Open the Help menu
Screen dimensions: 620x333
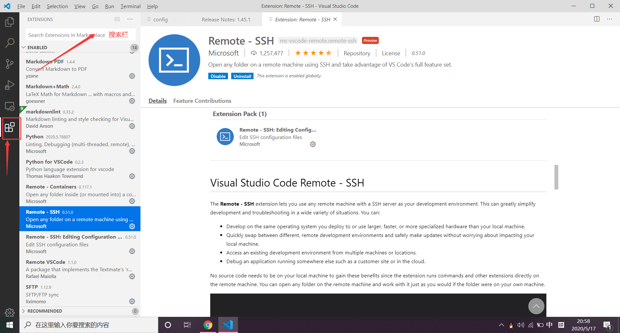tap(152, 6)
